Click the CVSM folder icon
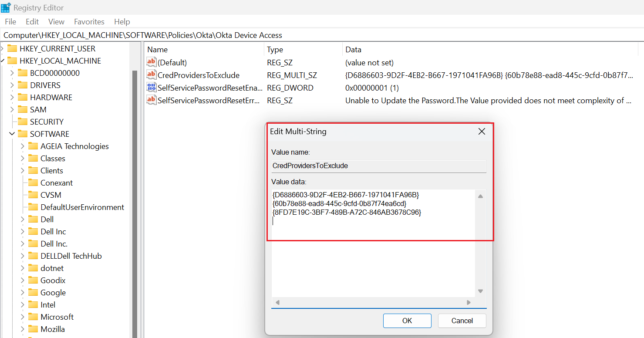Viewport: 644px width, 338px height. pyautogui.click(x=33, y=195)
